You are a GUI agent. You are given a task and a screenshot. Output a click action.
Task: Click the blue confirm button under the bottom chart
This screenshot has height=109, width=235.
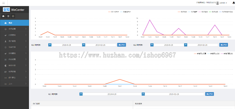click(x=209, y=94)
